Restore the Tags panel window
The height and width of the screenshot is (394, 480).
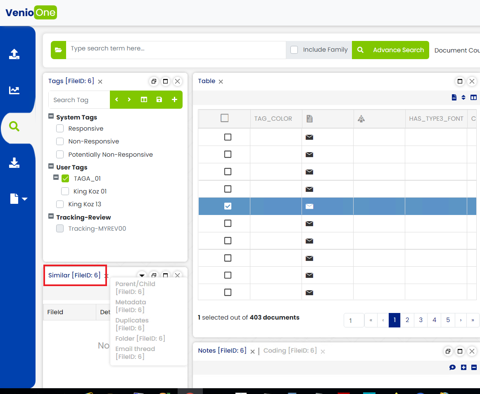(154, 81)
